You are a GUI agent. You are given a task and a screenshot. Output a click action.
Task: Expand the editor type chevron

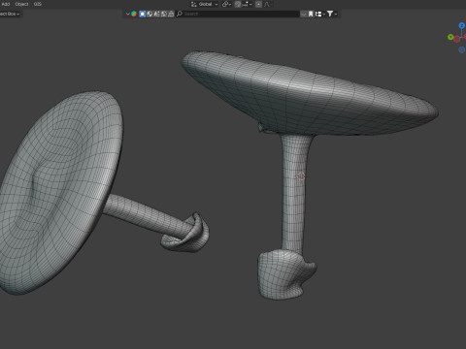(128, 14)
